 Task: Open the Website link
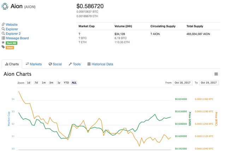(x=12, y=24)
